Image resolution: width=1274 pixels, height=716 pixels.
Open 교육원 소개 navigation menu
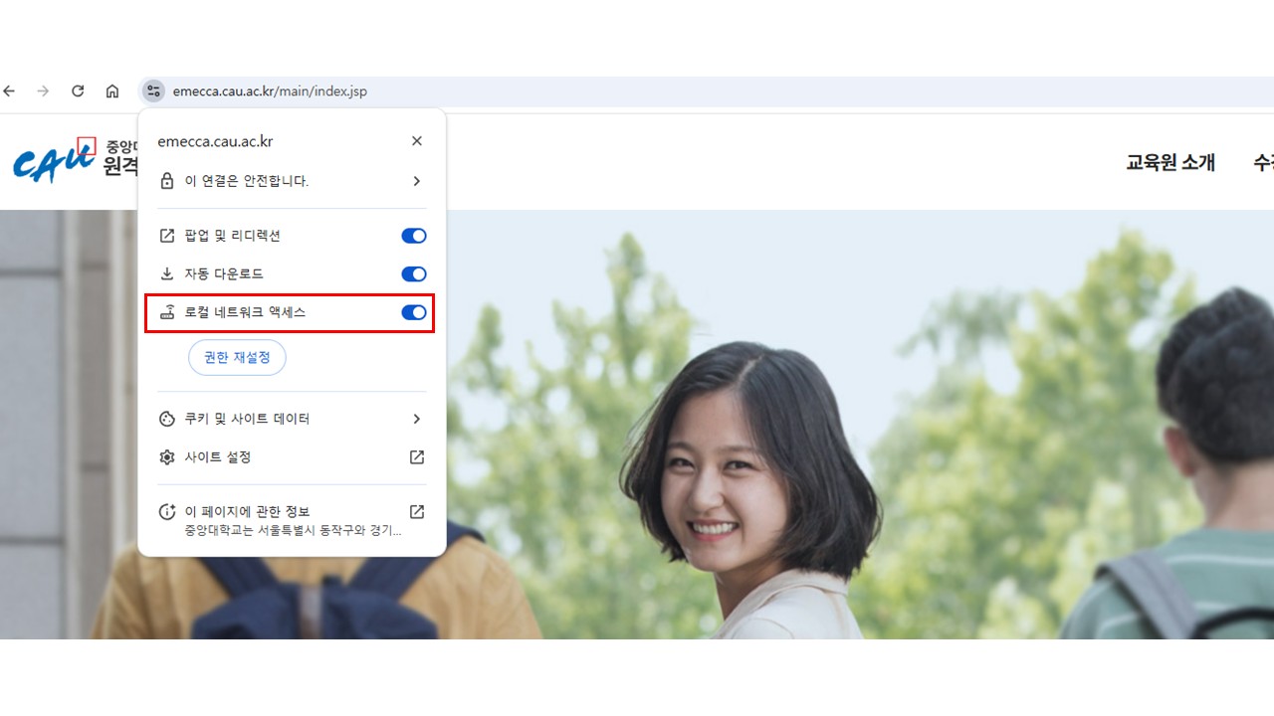1169,163
